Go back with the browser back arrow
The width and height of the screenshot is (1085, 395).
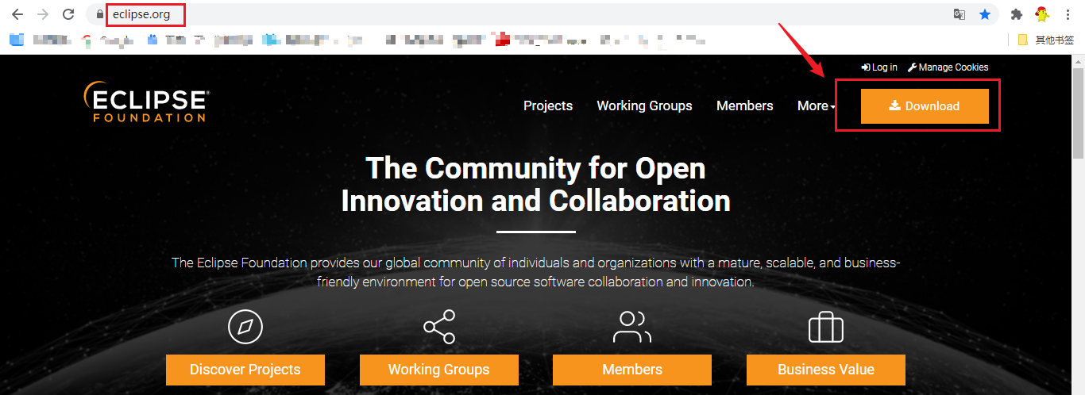[x=17, y=14]
